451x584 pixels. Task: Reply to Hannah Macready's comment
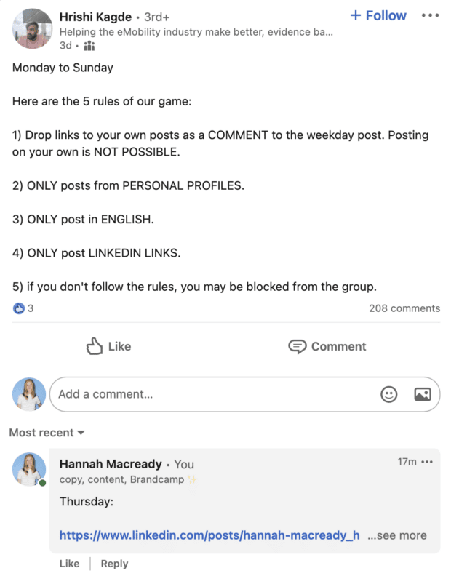[114, 564]
